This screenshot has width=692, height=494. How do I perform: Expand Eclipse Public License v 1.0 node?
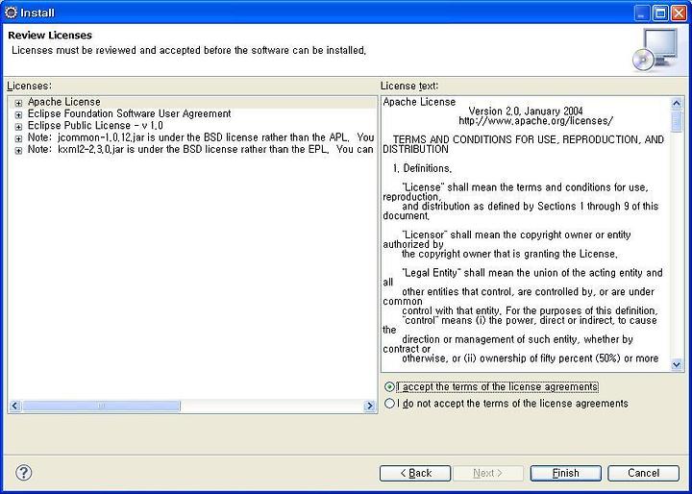18,127
